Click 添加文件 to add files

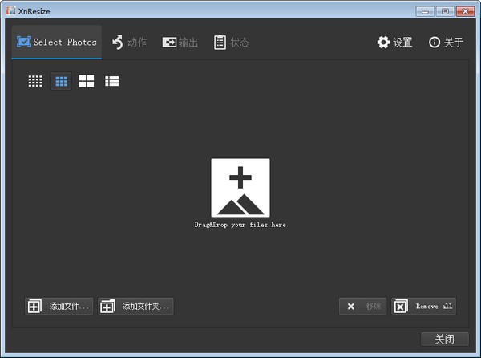pos(59,306)
